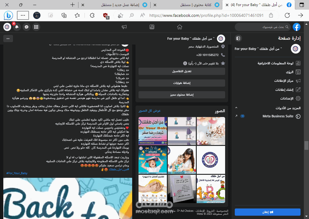Viewport: 309px width, 219px height.
Task: Refresh the page
Action: (287, 15)
